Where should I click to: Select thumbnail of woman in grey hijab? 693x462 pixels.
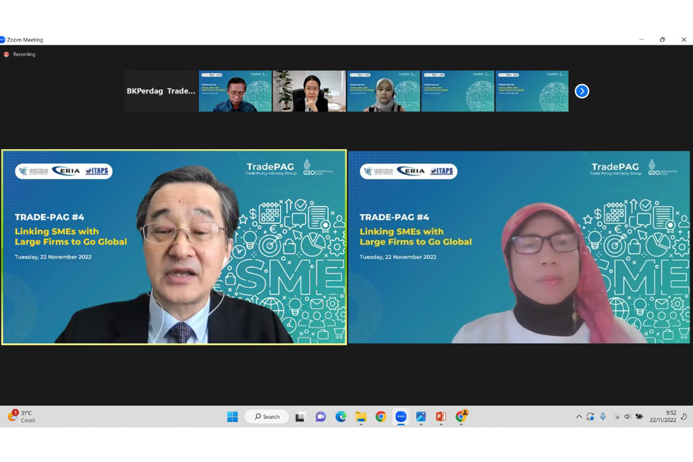pos(384,91)
